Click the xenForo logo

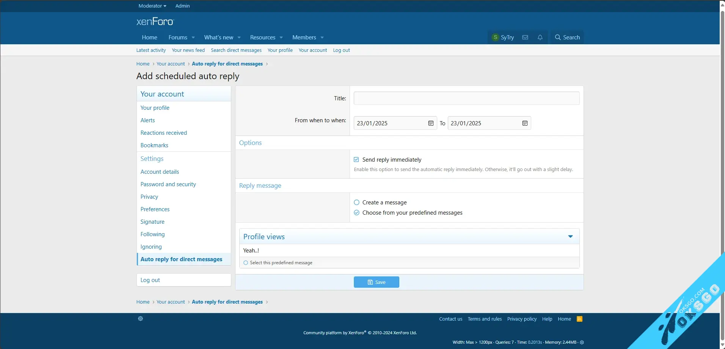pos(155,22)
